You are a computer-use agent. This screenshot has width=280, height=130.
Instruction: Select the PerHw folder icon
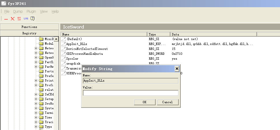(x=41, y=67)
